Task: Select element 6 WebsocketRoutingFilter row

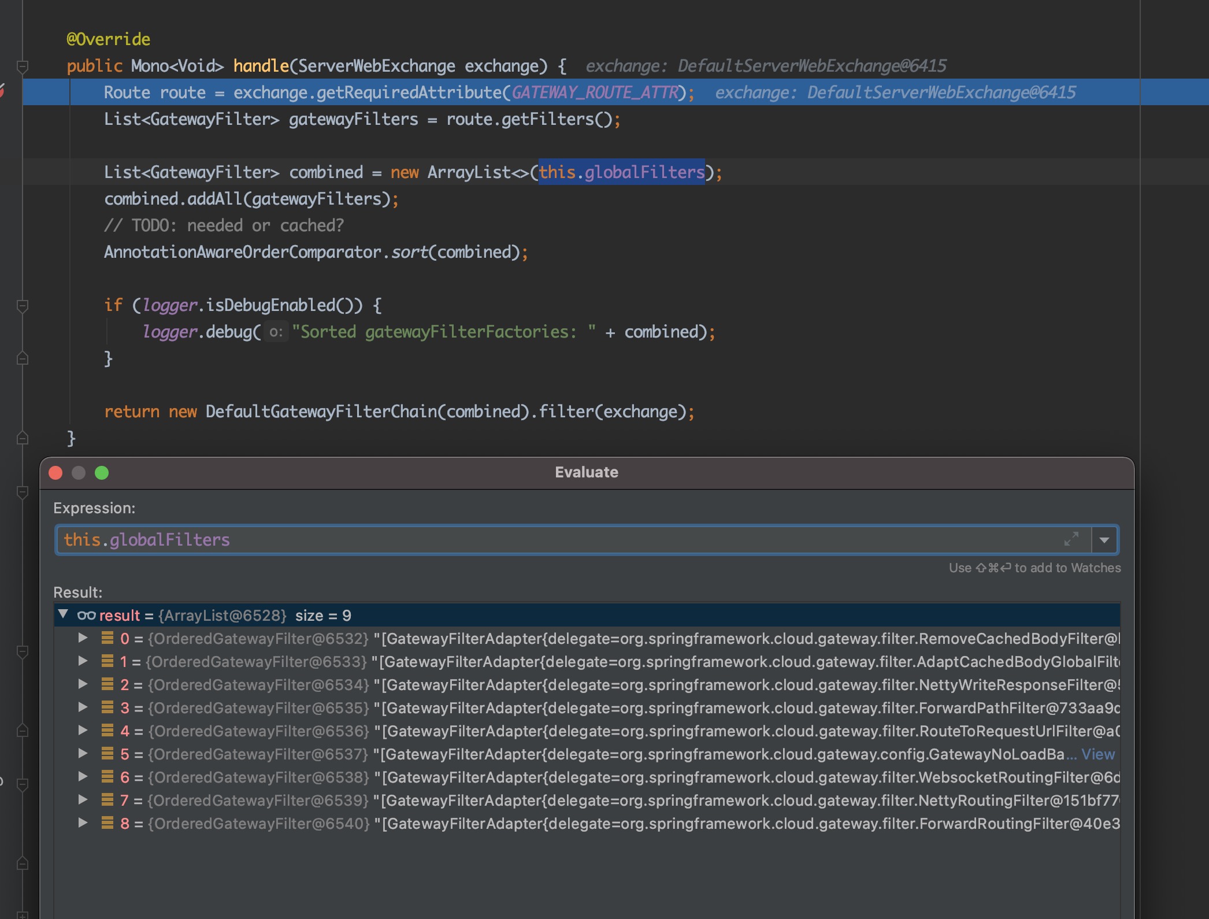Action: [x=578, y=777]
